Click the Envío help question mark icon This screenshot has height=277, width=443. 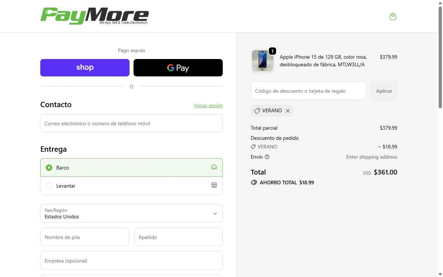[267, 157]
